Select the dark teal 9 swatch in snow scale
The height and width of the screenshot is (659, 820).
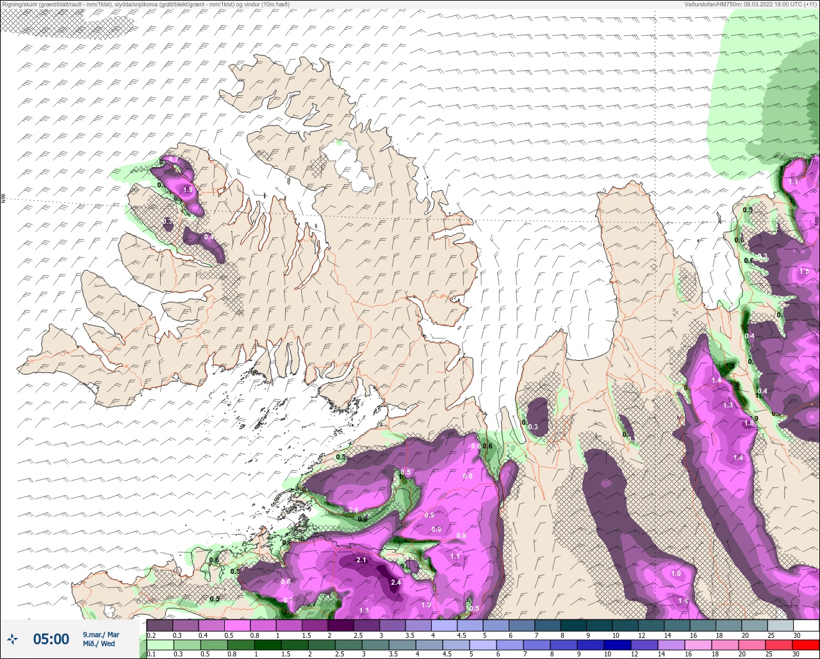point(599,625)
